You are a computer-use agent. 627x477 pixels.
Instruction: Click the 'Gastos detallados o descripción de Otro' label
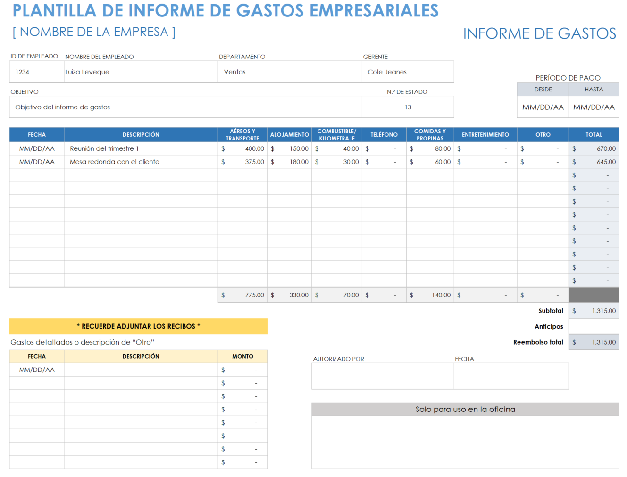click(83, 342)
